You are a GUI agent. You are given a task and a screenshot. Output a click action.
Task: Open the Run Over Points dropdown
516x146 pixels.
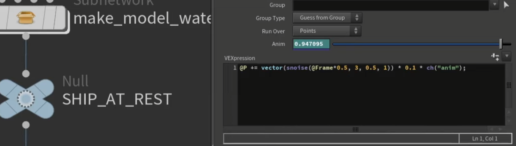pyautogui.click(x=327, y=31)
